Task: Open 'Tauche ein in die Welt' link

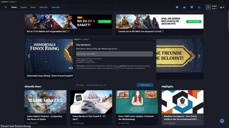Action: point(140,31)
